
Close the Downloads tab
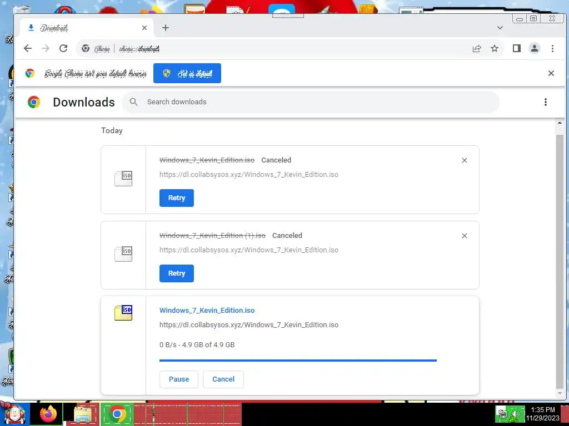(144, 28)
